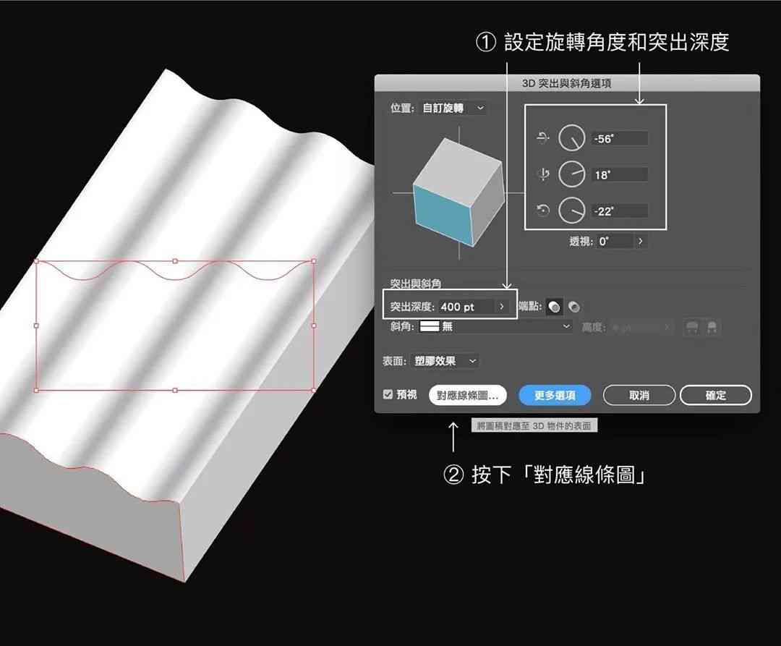Click the X-axis rotation icon

coord(543,138)
